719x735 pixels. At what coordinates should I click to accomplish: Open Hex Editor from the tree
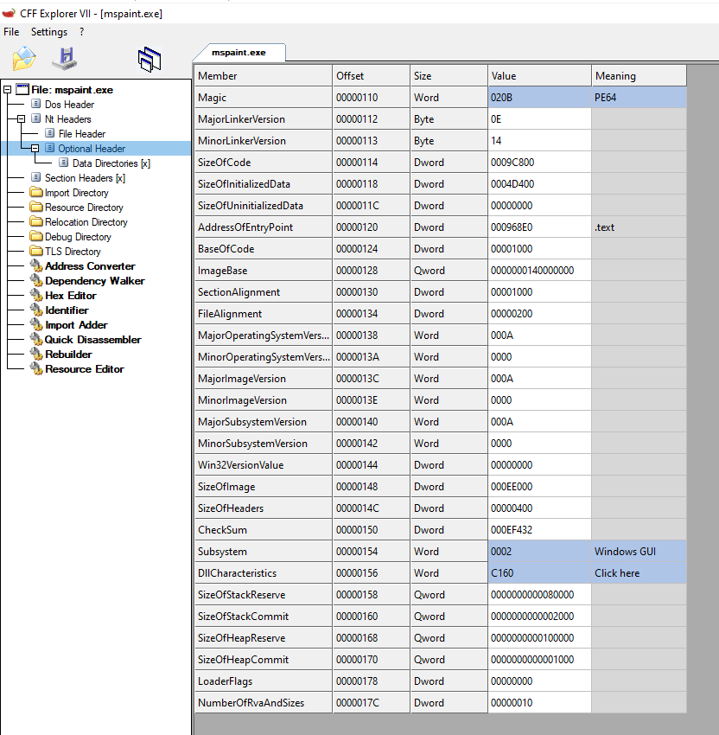pyautogui.click(x=71, y=296)
